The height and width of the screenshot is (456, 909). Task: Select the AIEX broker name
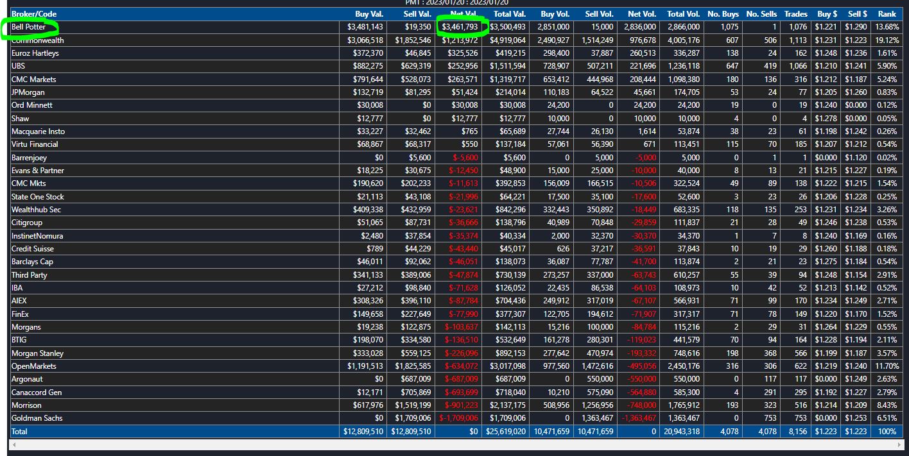[x=19, y=301]
